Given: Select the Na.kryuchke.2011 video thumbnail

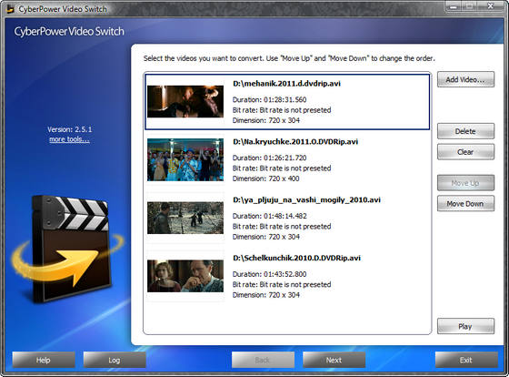Looking at the screenshot, I should click(x=185, y=159).
